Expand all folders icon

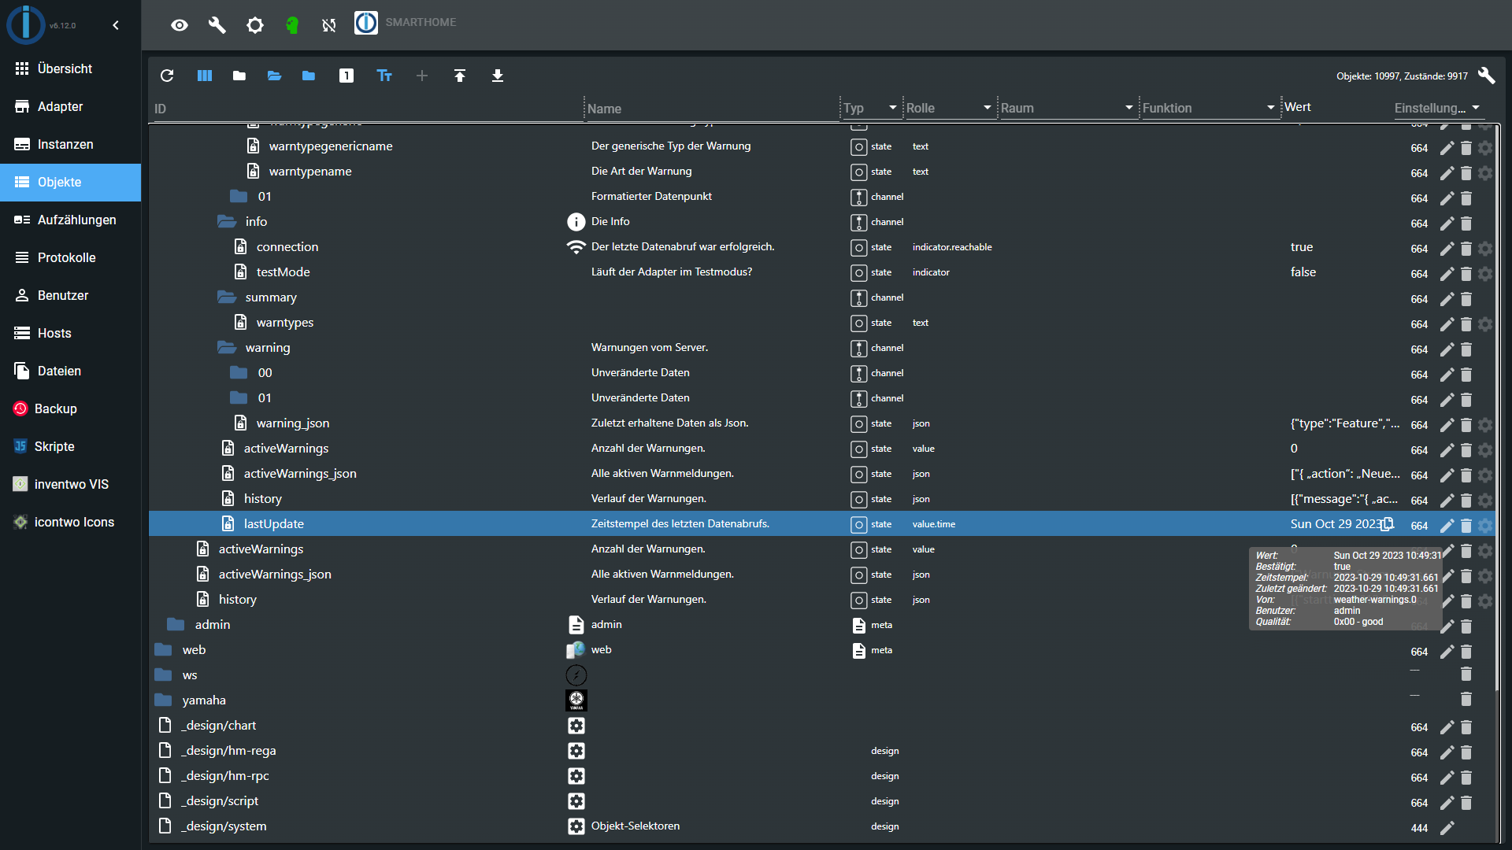(x=274, y=76)
